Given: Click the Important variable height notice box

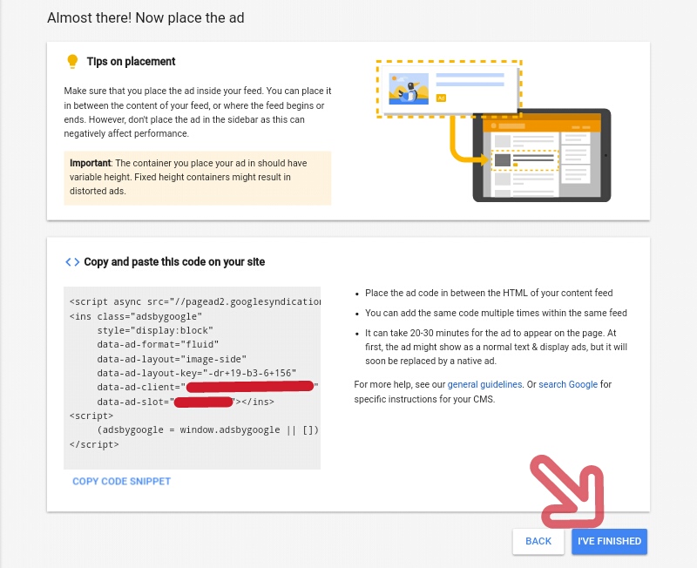Looking at the screenshot, I should click(x=198, y=178).
